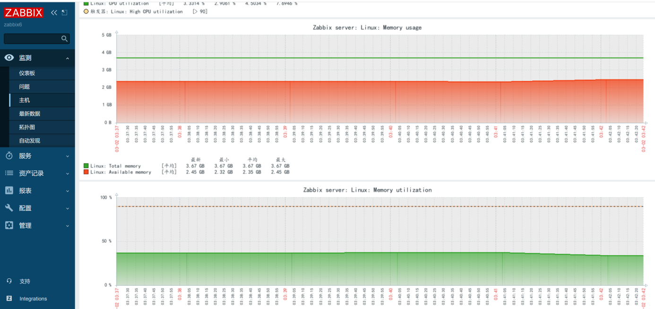The width and height of the screenshot is (655, 309).
Task: Click the eye icon for 监测
Action: 9,58
